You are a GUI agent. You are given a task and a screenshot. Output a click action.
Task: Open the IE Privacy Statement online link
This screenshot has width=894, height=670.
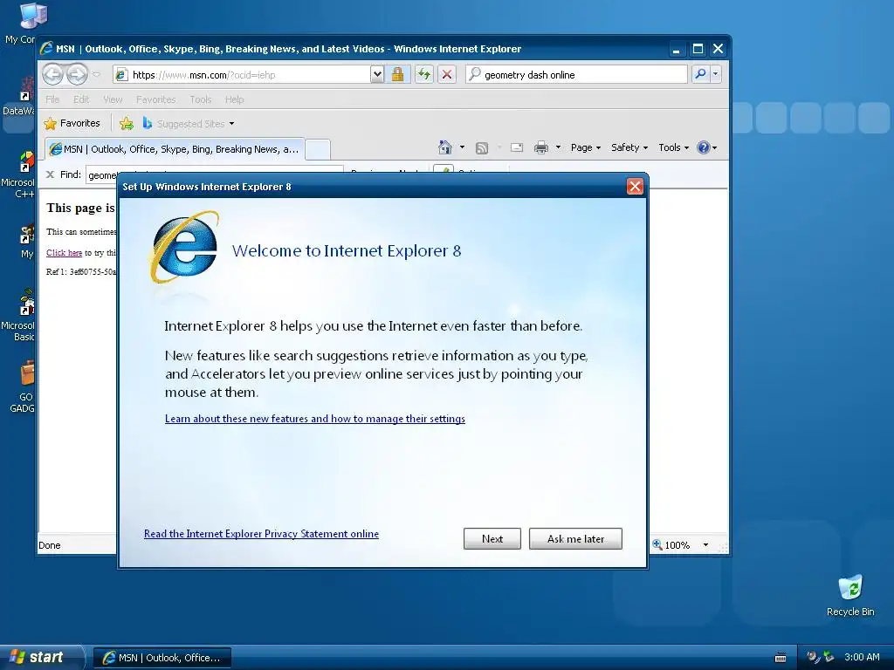(261, 534)
